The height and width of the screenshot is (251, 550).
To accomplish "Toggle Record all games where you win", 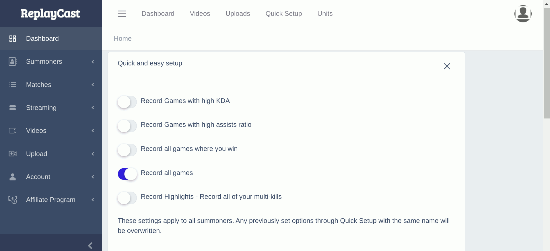I will pyautogui.click(x=127, y=150).
